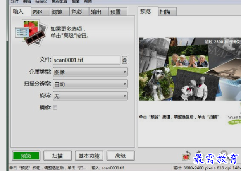The height and width of the screenshot is (171, 241).
Task: Switch to the 选区 tab
Action: (x=40, y=12)
